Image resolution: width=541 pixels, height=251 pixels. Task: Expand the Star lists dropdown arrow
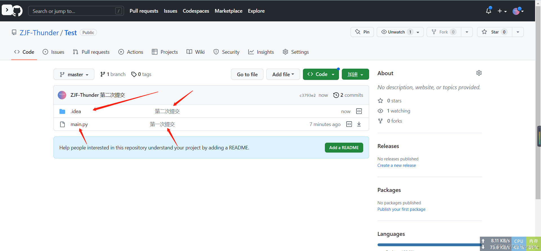pyautogui.click(x=518, y=32)
